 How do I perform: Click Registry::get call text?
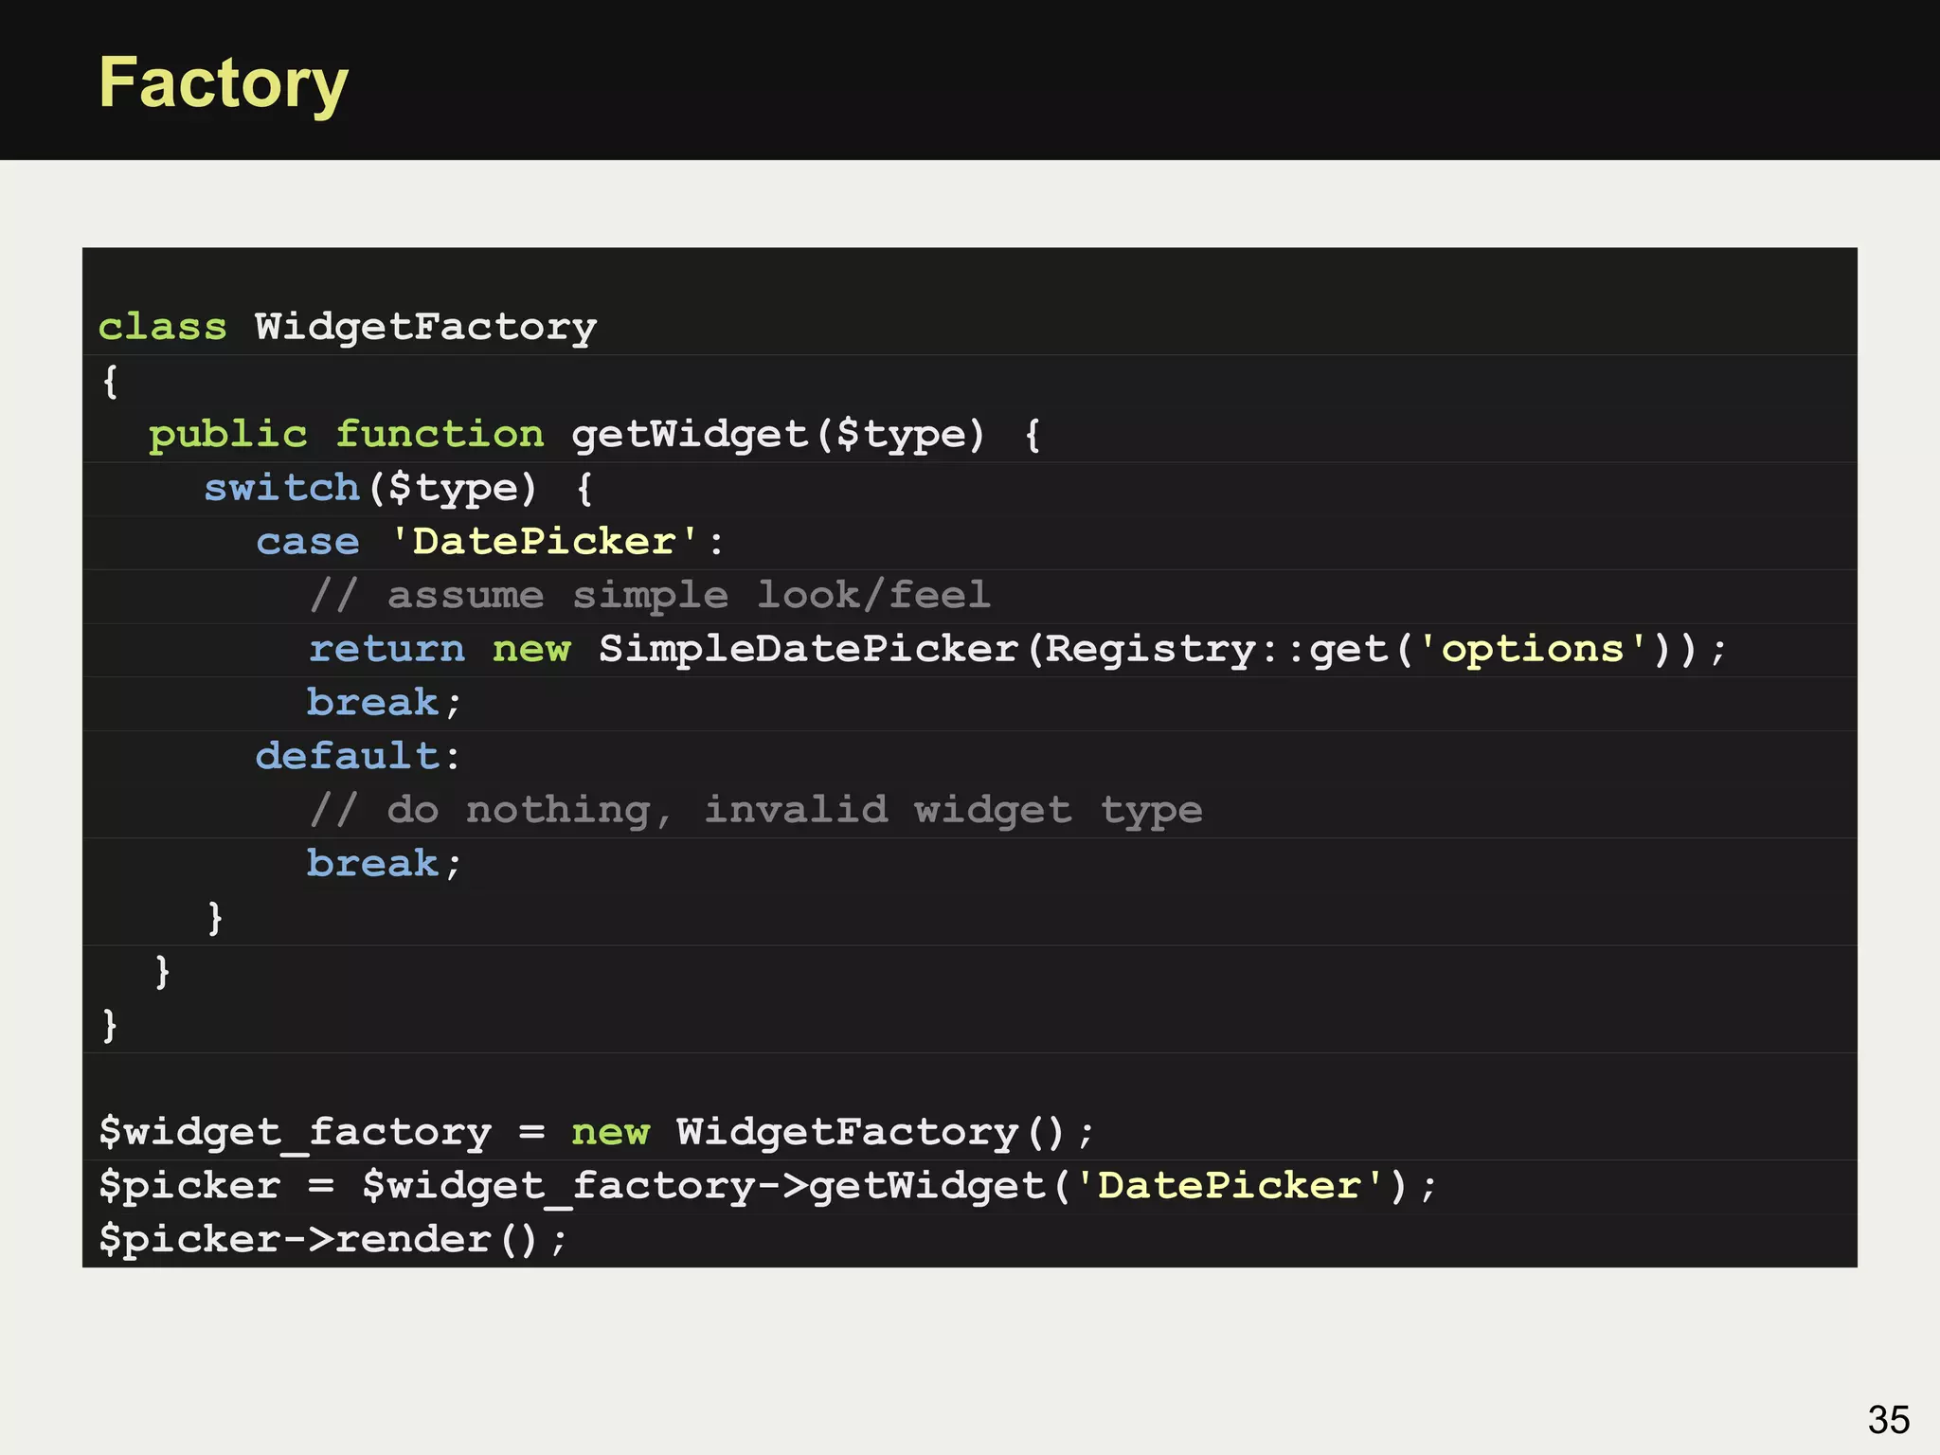click(1215, 649)
